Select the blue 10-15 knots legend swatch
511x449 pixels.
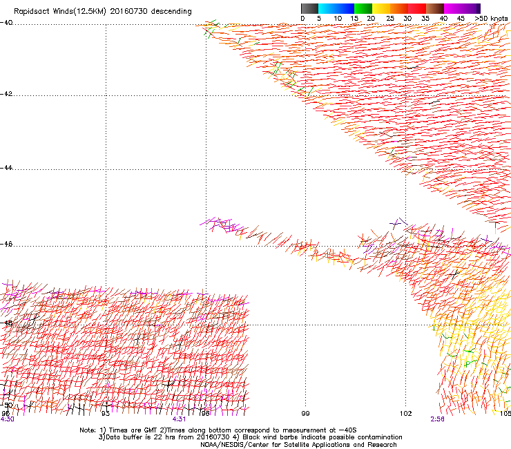click(x=345, y=8)
